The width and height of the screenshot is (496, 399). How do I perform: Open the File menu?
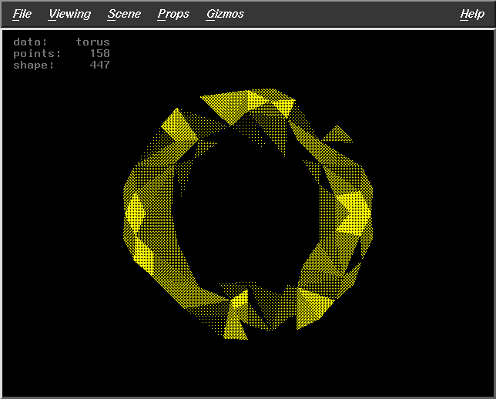click(22, 14)
